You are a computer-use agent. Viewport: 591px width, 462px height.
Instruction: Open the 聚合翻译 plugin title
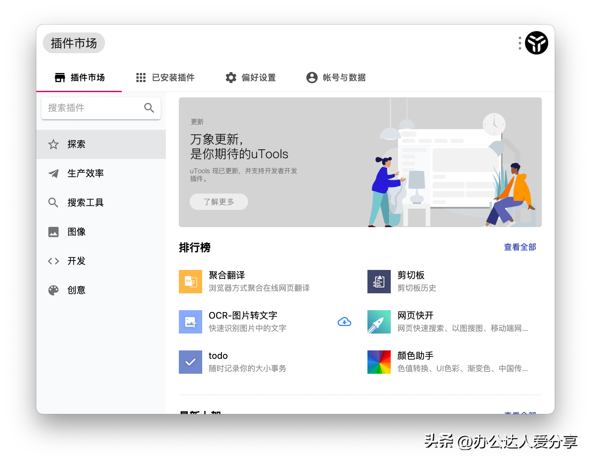click(x=227, y=275)
